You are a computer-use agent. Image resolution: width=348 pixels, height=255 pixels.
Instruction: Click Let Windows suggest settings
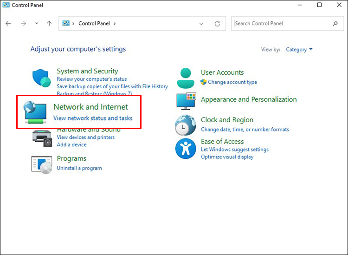point(235,150)
